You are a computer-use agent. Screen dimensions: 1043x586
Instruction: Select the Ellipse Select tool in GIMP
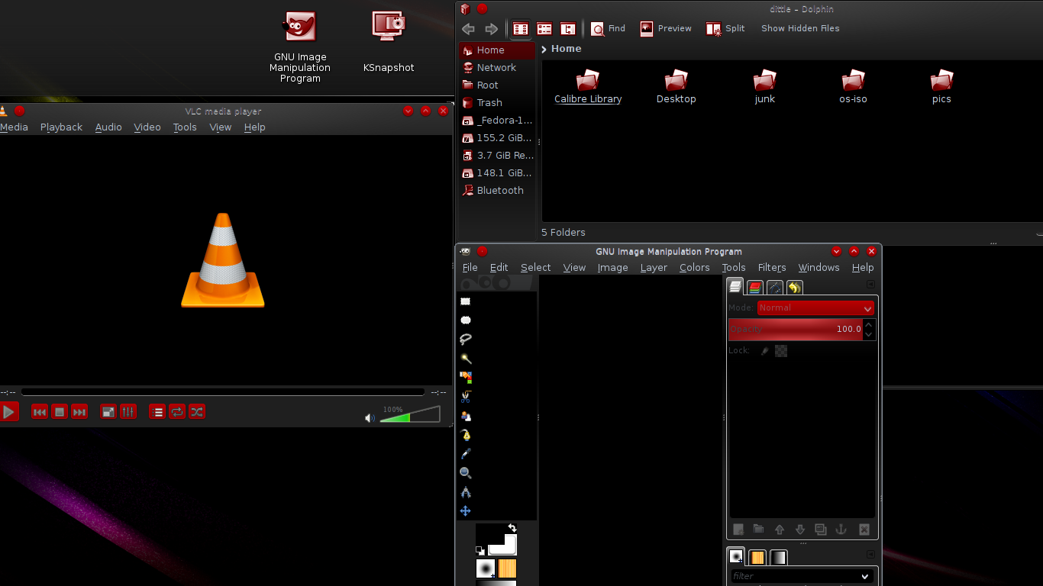pyautogui.click(x=466, y=320)
